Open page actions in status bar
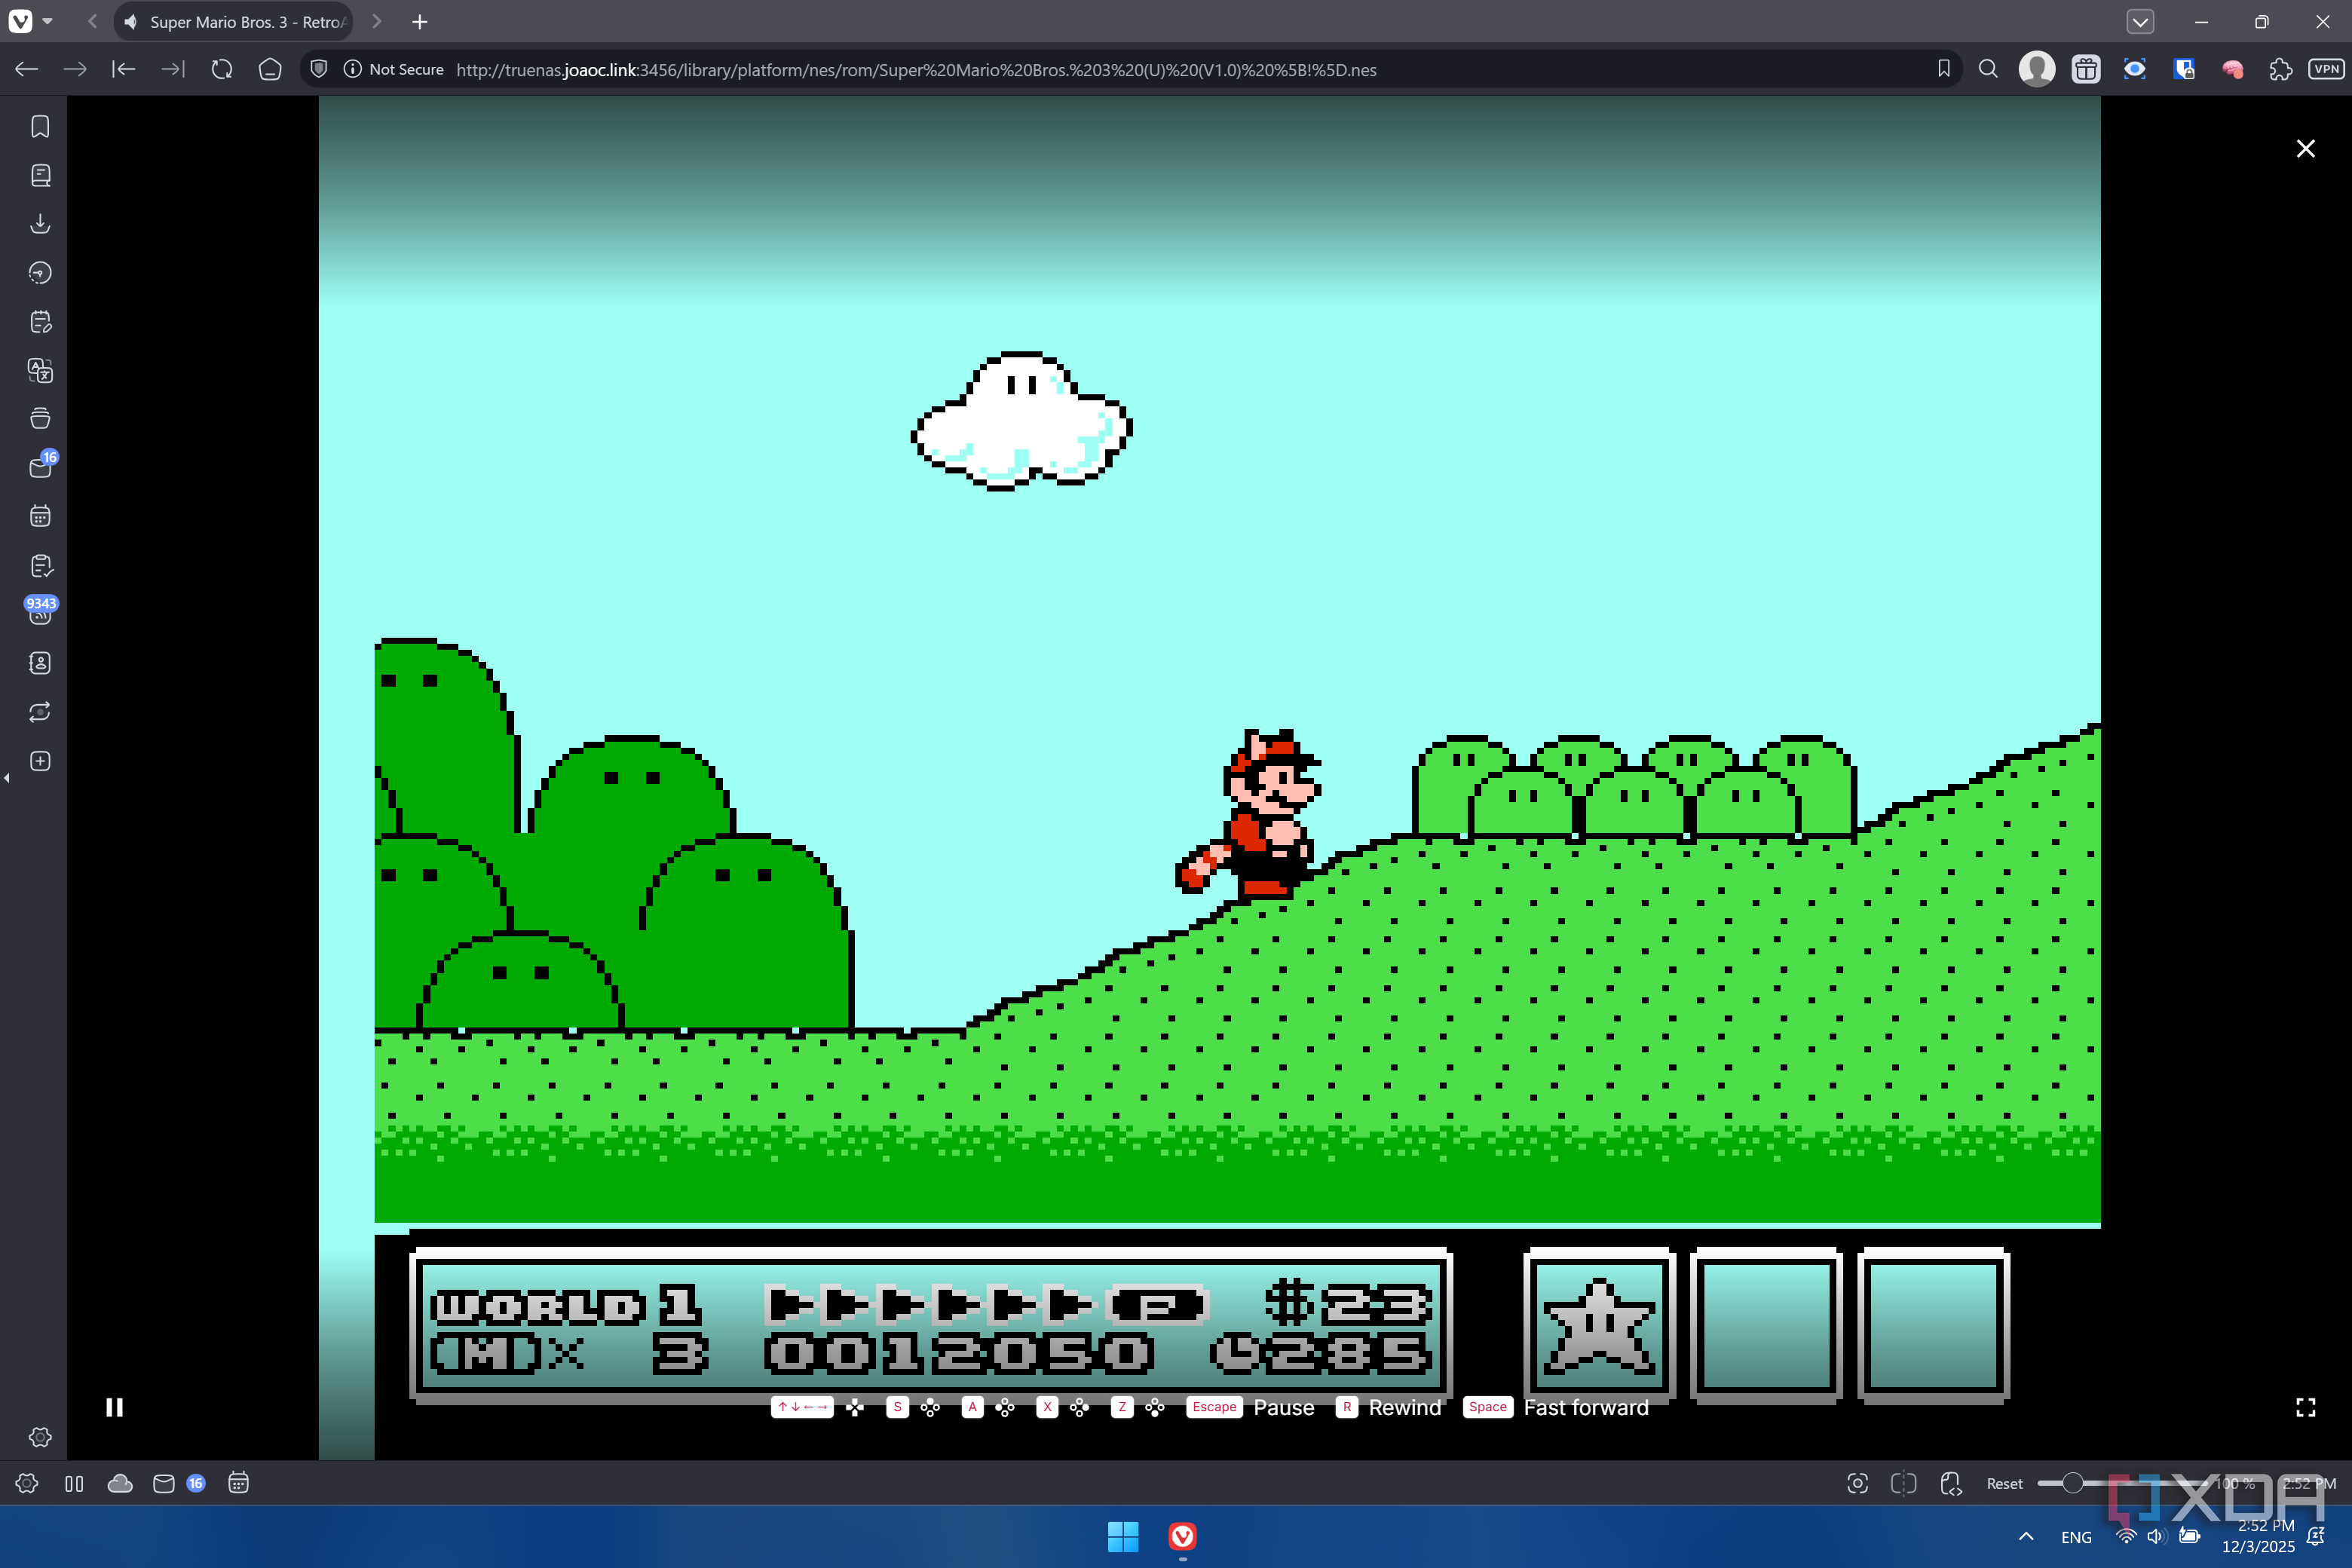This screenshot has height=1568, width=2352. [1951, 1483]
